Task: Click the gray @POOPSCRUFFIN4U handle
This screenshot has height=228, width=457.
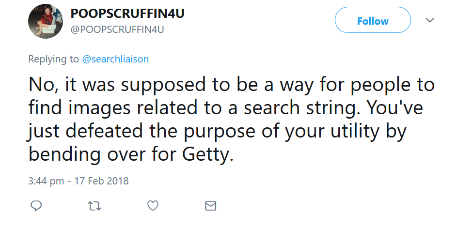Action: 117,29
